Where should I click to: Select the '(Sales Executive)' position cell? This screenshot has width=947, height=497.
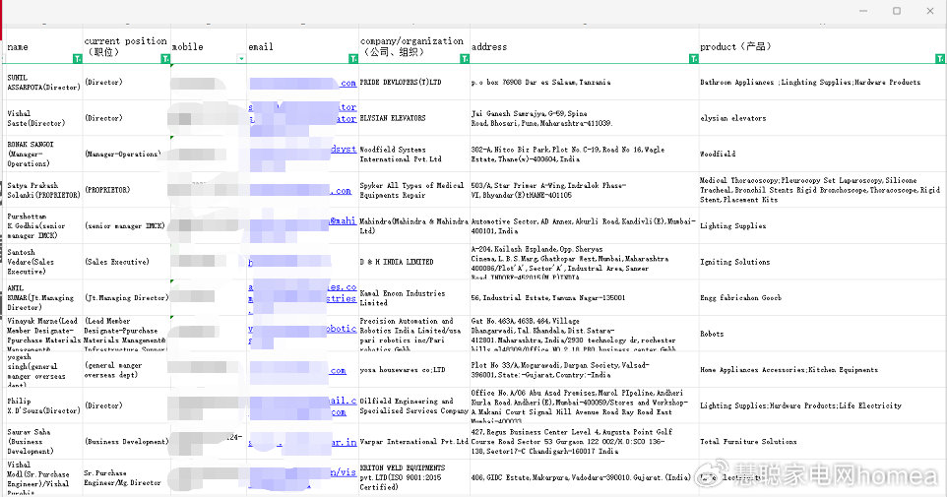[x=127, y=262]
